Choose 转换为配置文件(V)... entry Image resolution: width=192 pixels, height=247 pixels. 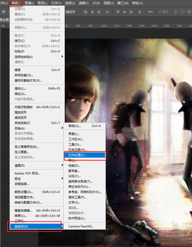click(x=37, y=203)
